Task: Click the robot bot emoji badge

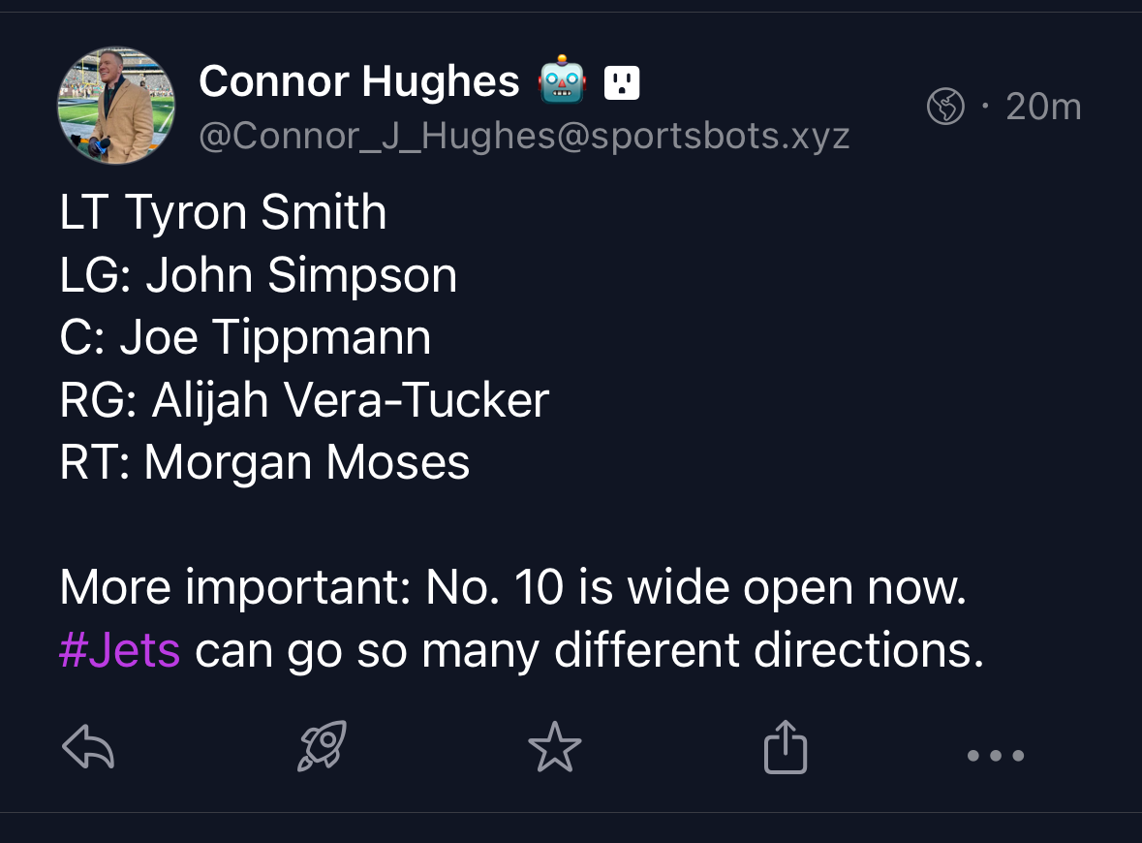Action: pos(564,82)
